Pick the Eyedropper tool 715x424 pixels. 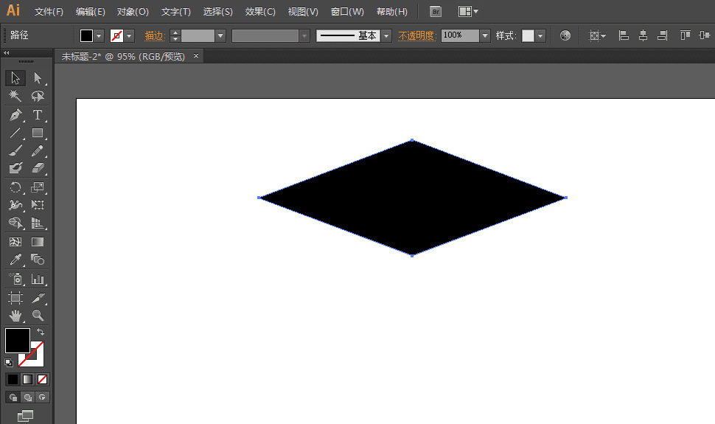(15, 260)
